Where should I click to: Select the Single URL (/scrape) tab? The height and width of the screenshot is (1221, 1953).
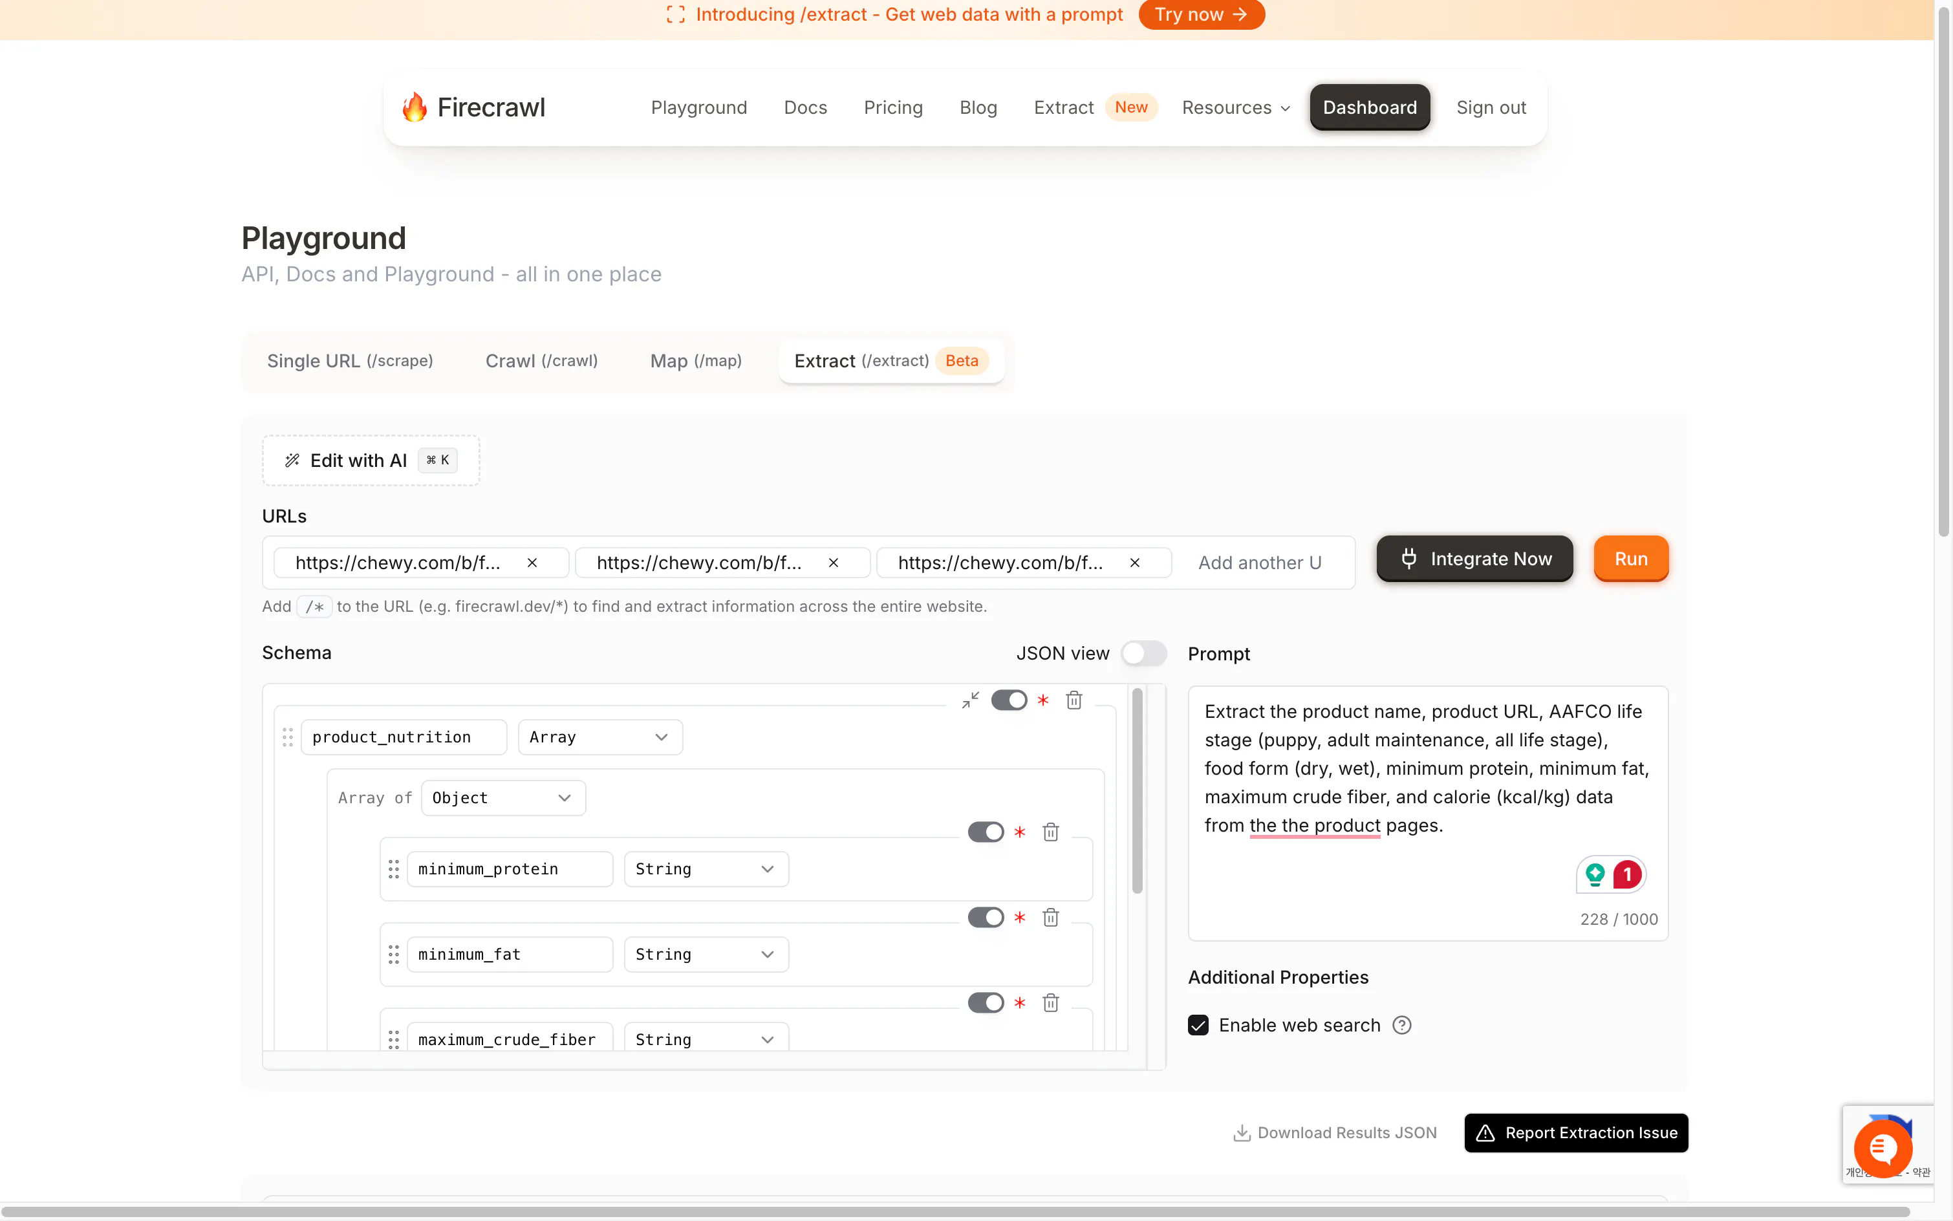tap(350, 361)
